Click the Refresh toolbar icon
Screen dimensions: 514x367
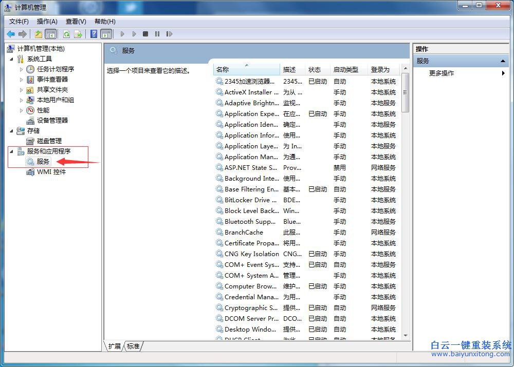(x=66, y=34)
